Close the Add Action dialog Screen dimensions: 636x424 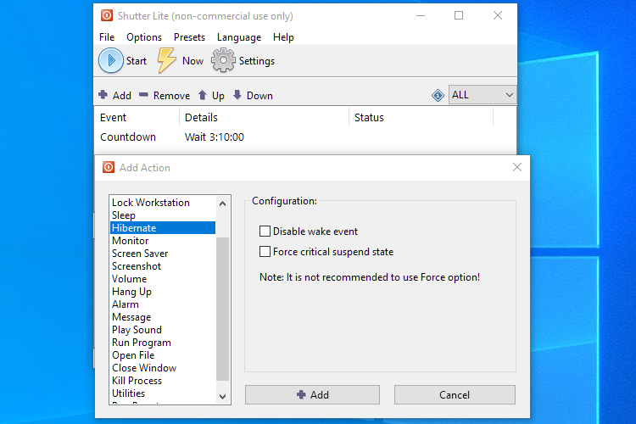coord(516,167)
